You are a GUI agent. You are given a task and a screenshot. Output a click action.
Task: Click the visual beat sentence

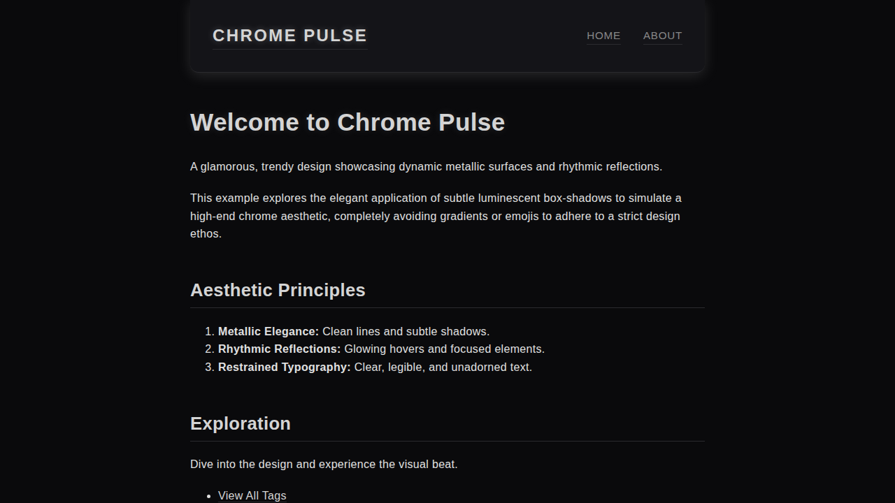coord(324,464)
